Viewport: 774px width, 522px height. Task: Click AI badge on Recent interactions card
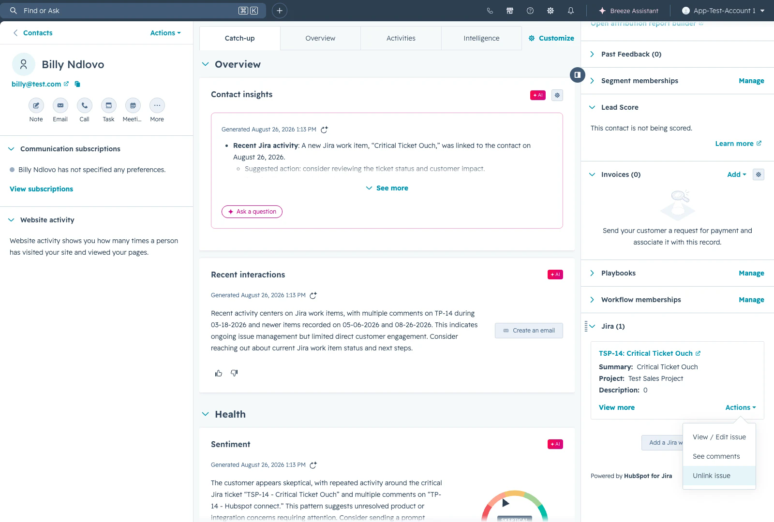[x=555, y=275]
